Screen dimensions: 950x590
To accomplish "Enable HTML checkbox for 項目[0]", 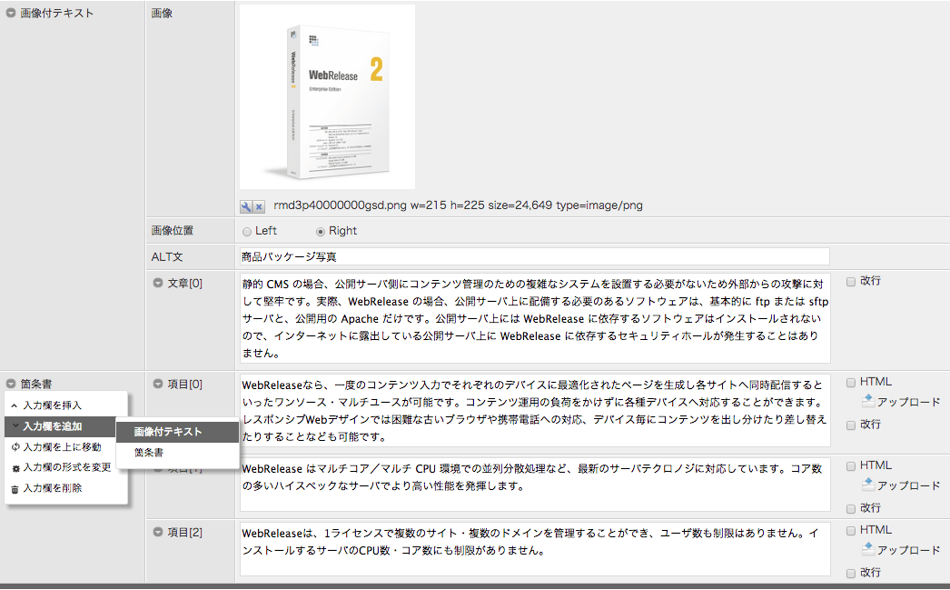I will coord(851,383).
